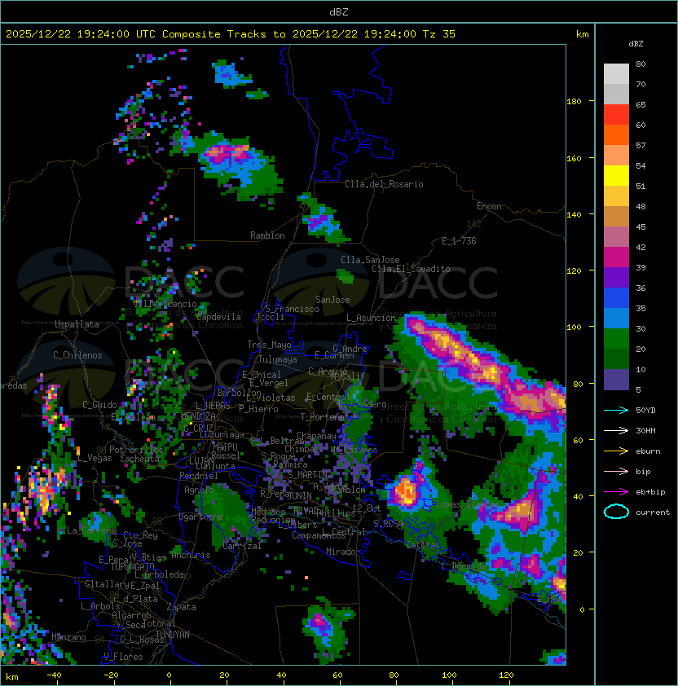Click the yellow eburn arrow in the legend
Viewport: 678px width, 686px height.
(616, 451)
